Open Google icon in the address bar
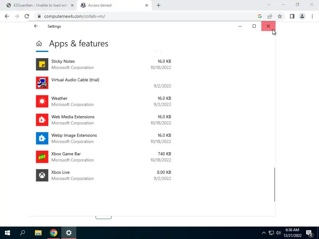Screen dimensions: 319x239 (x=259, y=16)
